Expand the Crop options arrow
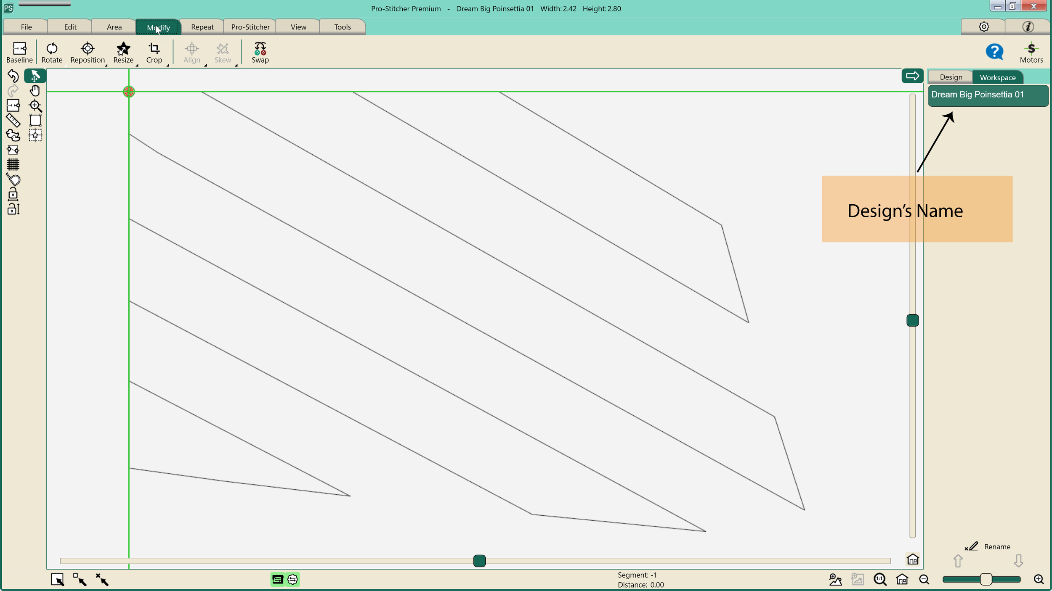The width and height of the screenshot is (1052, 591). (167, 66)
